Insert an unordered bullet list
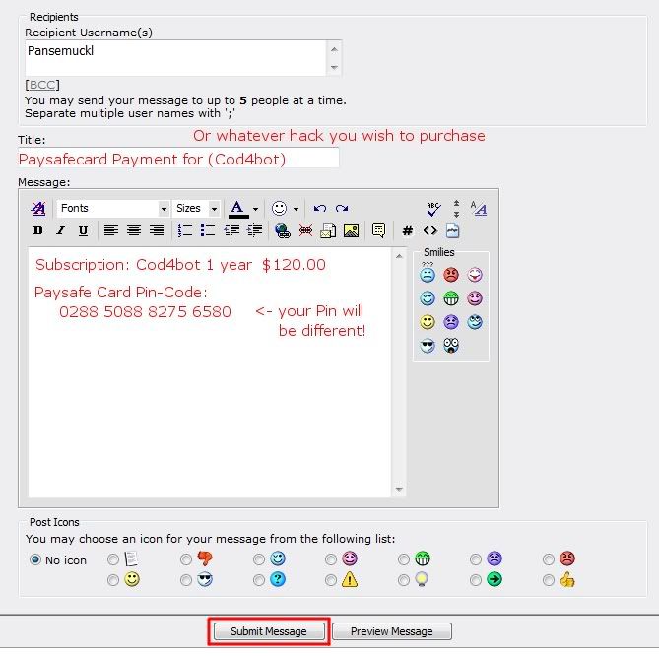Screen dimensions: 659x656 click(208, 230)
